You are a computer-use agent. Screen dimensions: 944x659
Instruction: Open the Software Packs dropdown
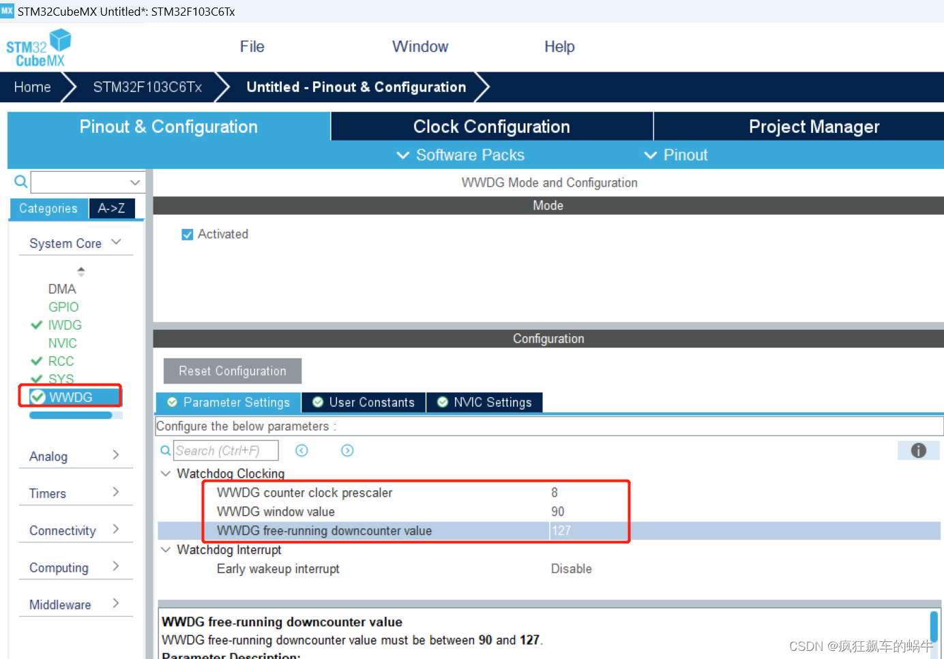[x=461, y=155]
